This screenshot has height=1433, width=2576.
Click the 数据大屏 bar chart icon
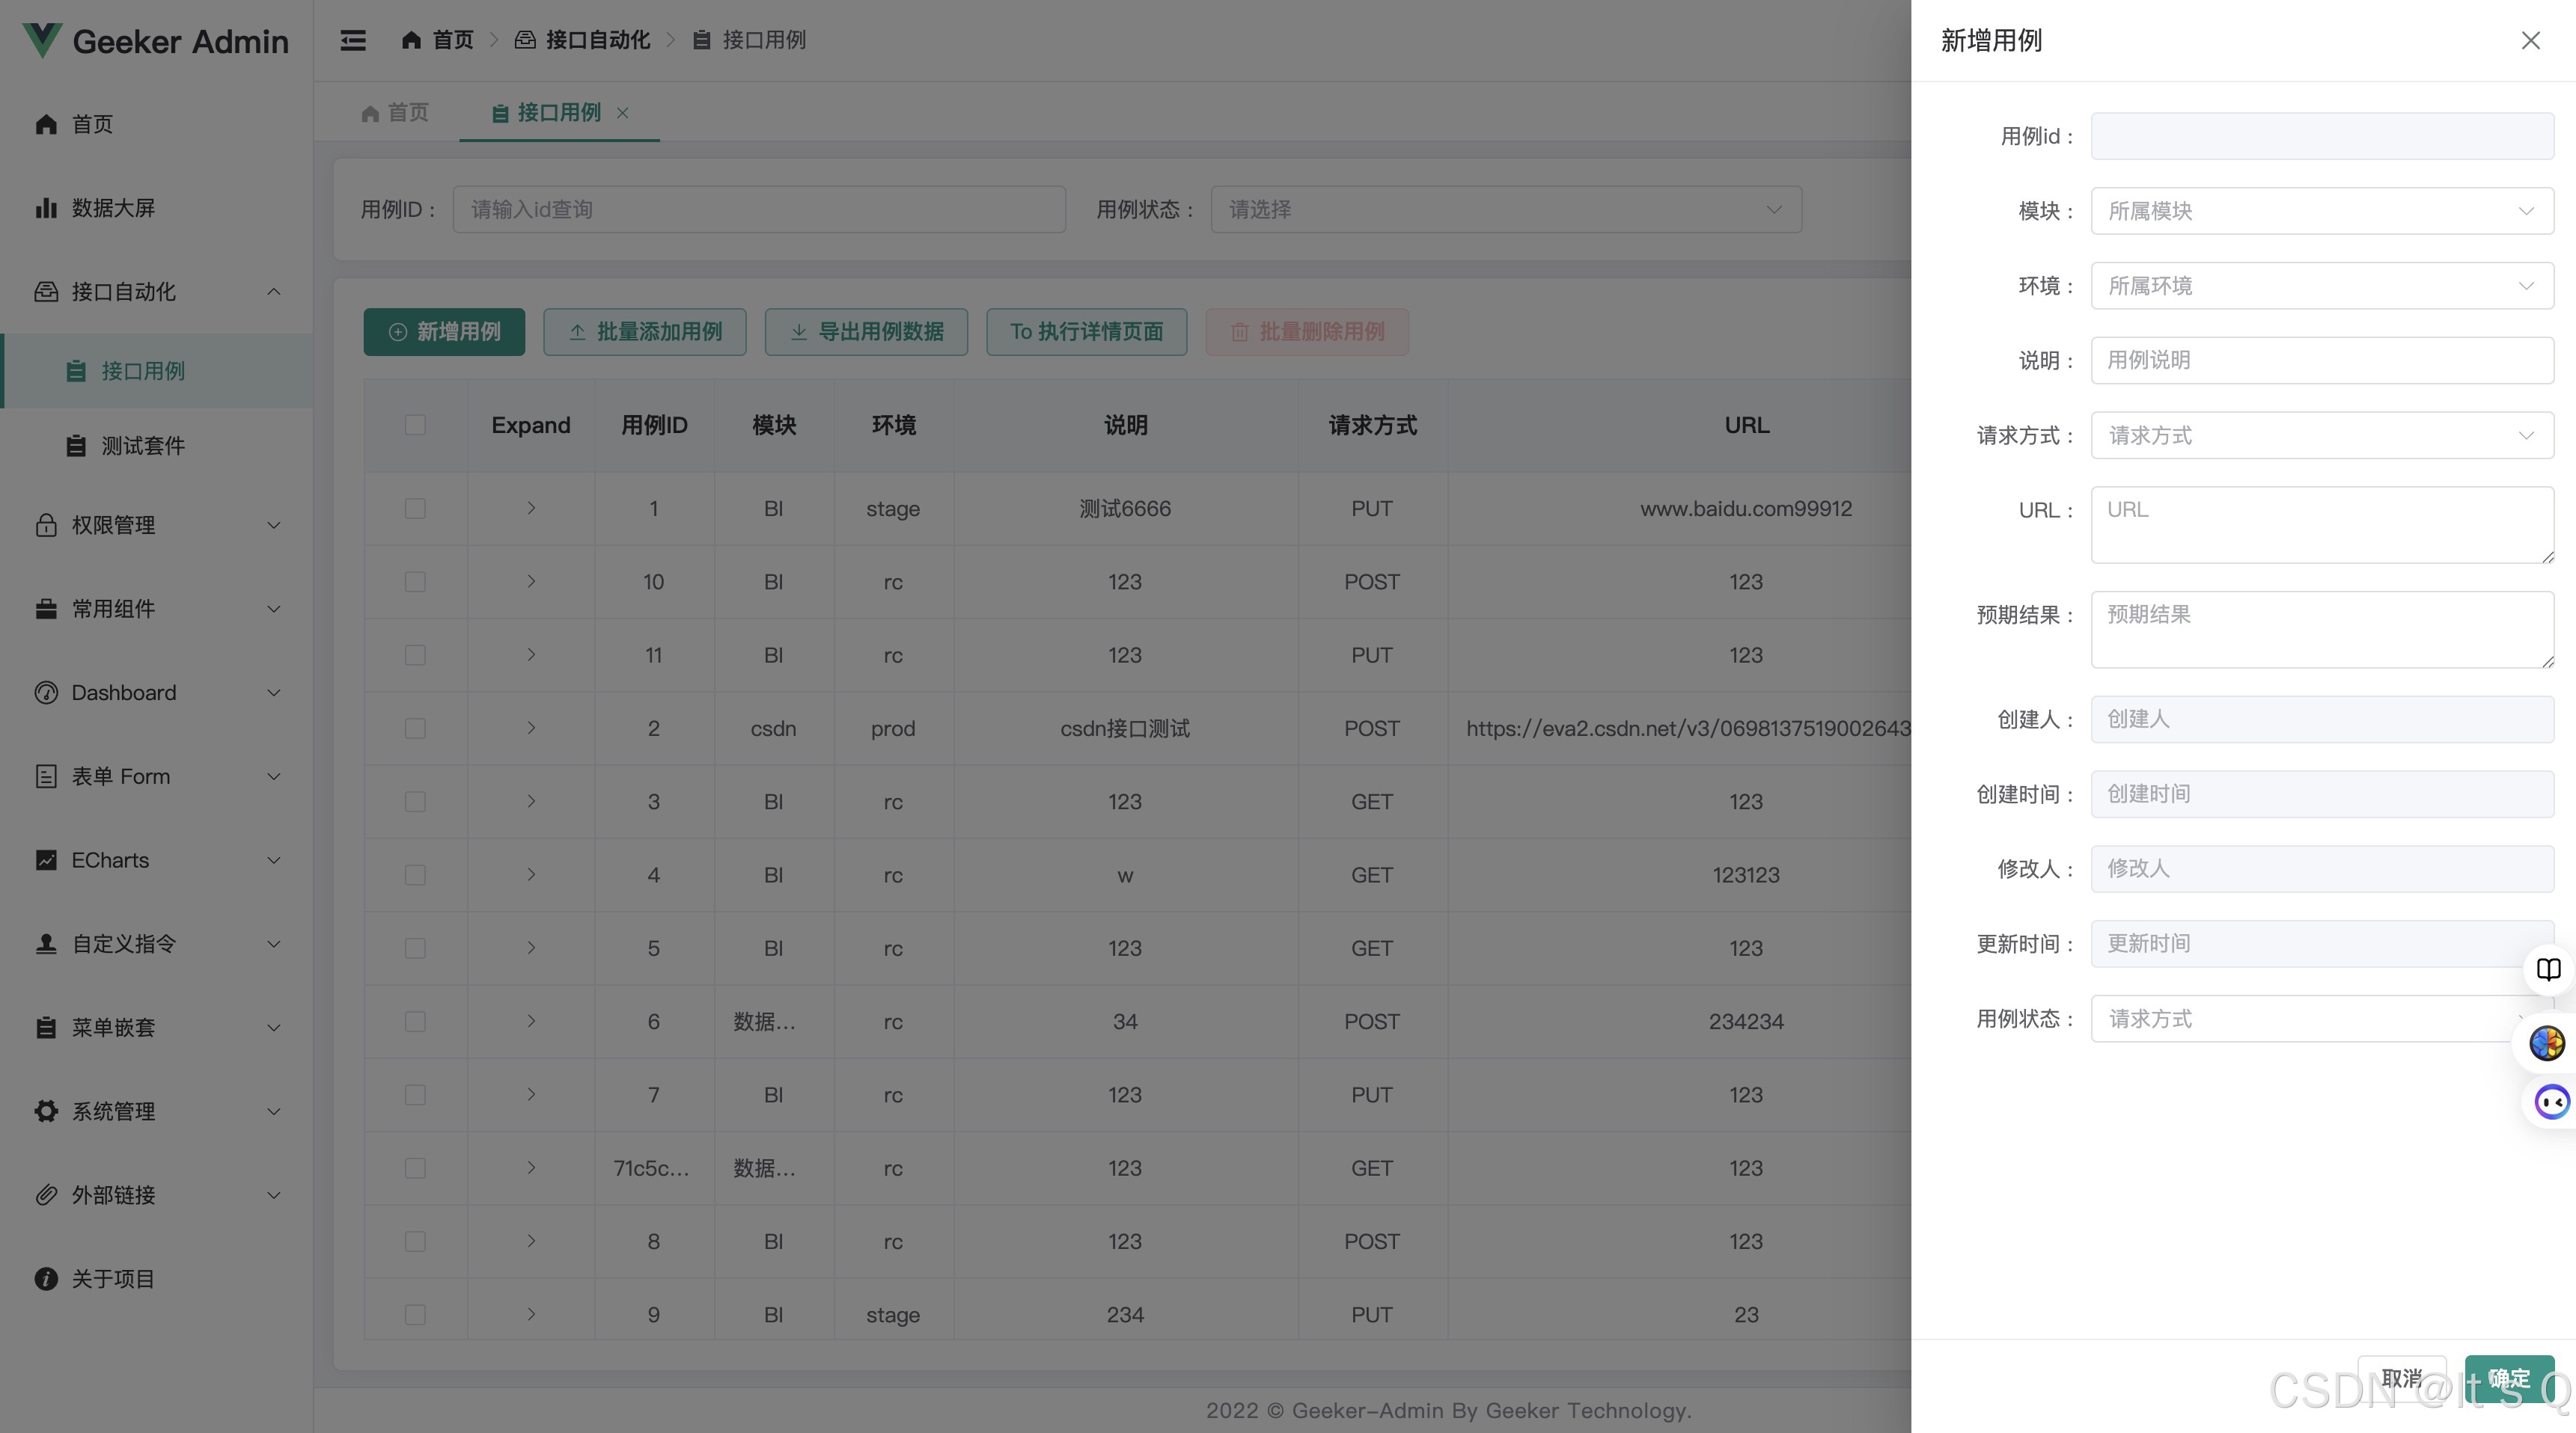click(46, 208)
